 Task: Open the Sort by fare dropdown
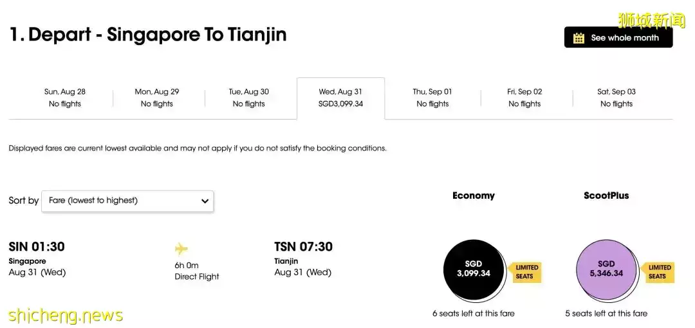pyautogui.click(x=127, y=201)
